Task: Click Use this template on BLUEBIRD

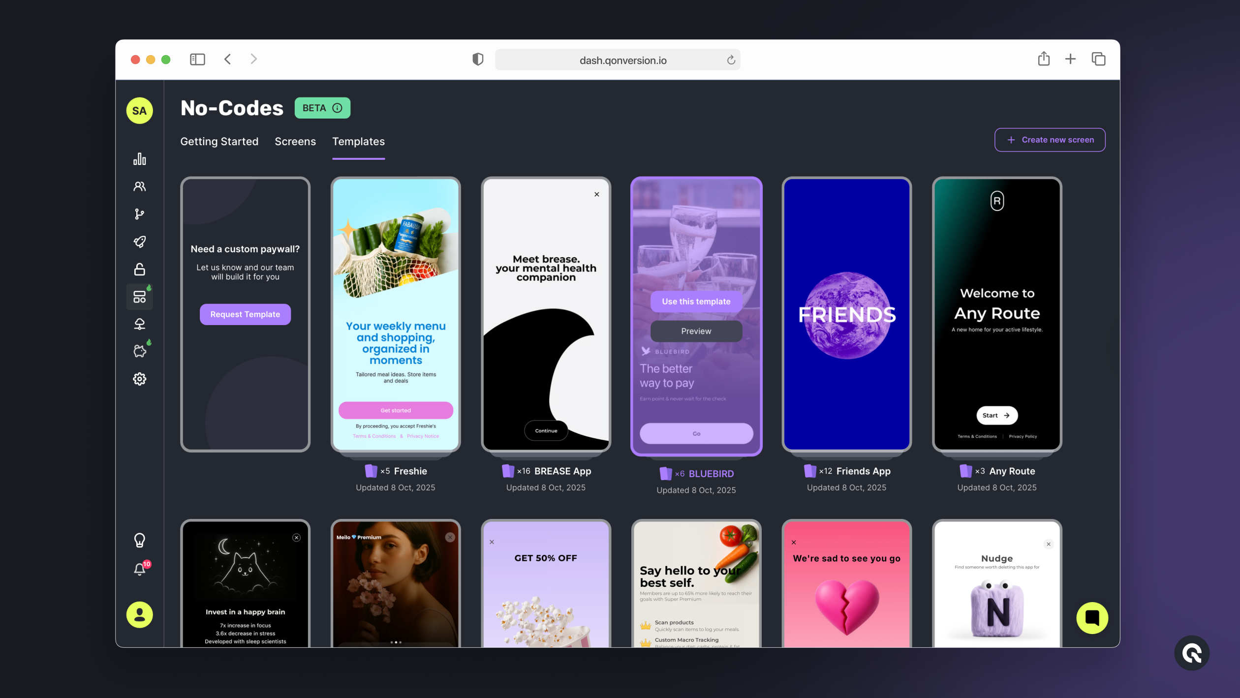Action: point(696,302)
